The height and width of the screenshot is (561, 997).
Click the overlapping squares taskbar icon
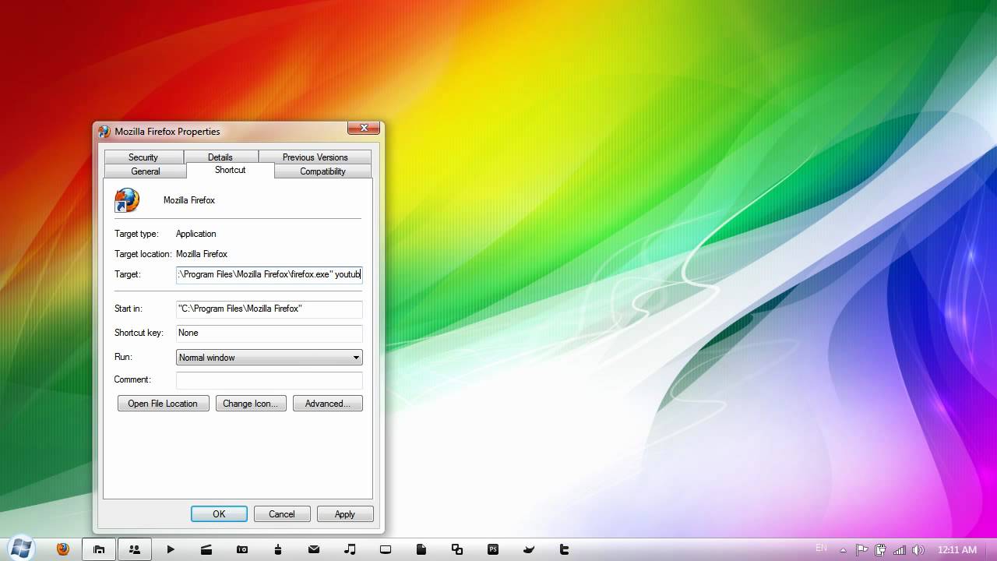tap(457, 549)
